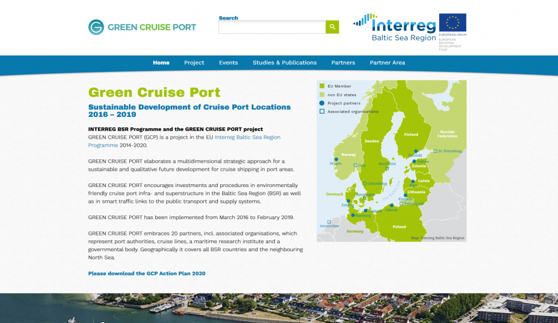Click the Norway country label on map
Viewport: 558px width, 323px height.
coord(348,154)
